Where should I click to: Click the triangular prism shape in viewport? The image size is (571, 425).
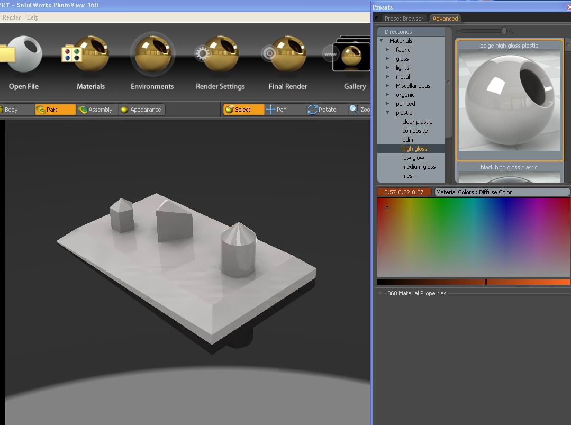[175, 220]
